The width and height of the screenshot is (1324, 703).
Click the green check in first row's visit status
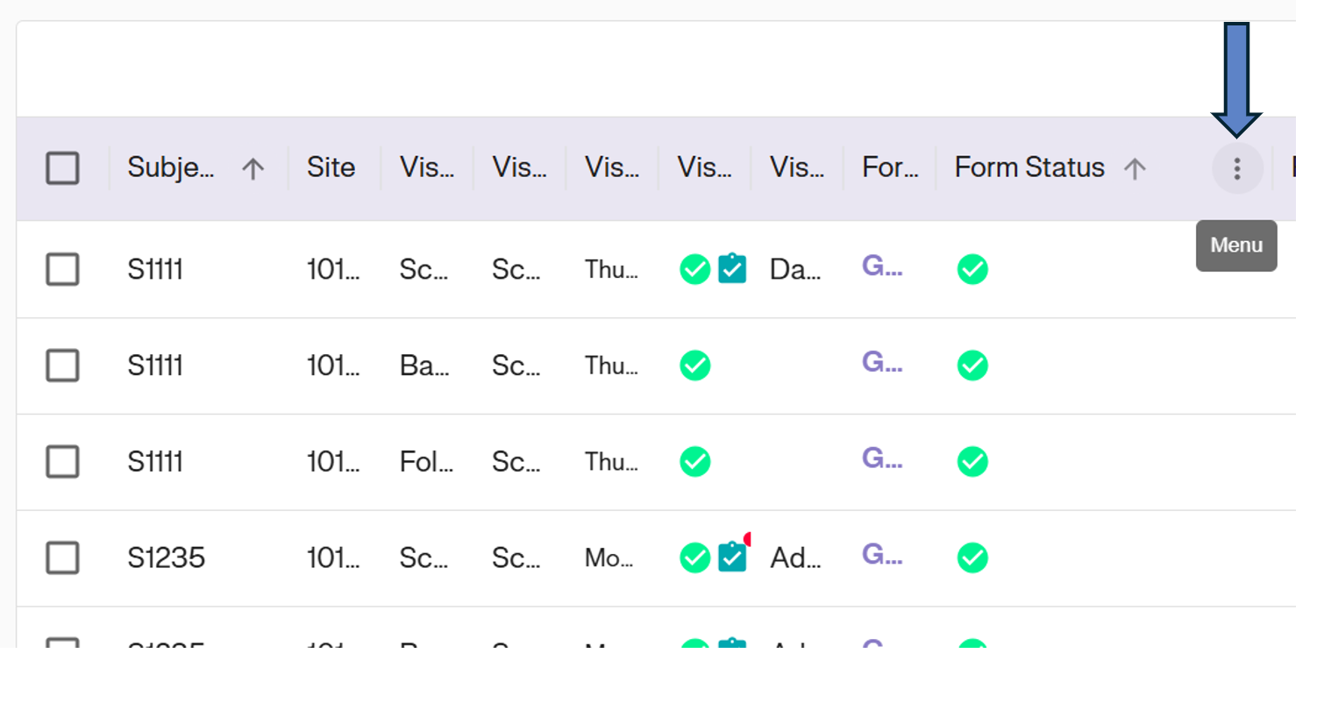(694, 269)
